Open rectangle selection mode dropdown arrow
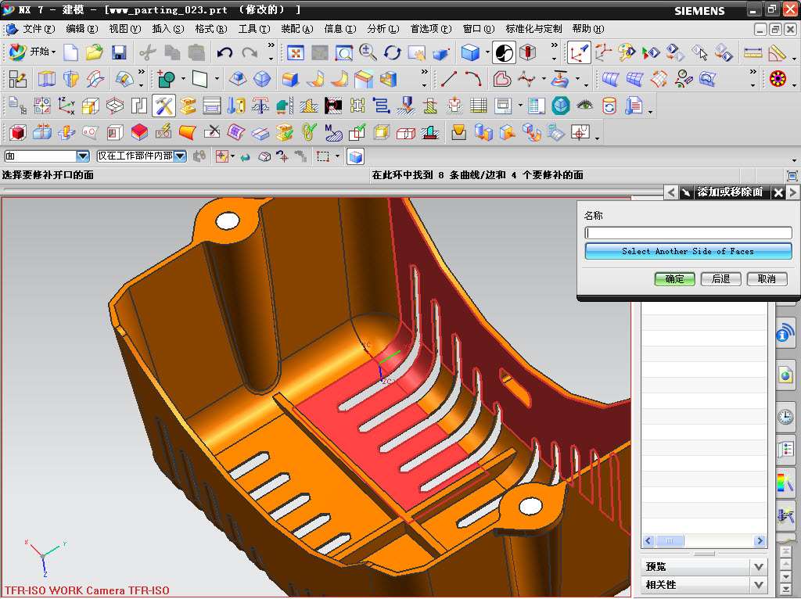Image resolution: width=801 pixels, height=599 pixels. pyautogui.click(x=337, y=156)
